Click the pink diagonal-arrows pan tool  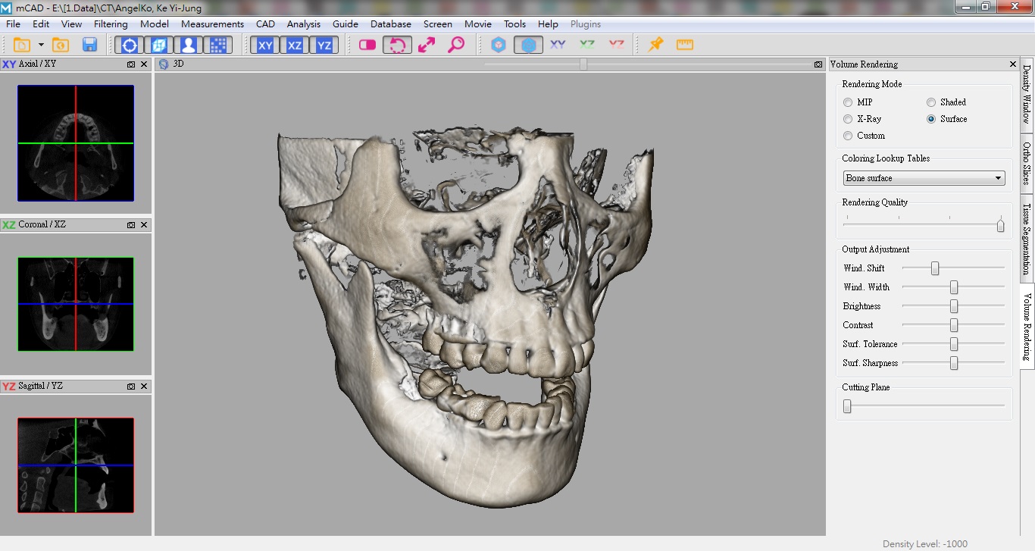[427, 45]
